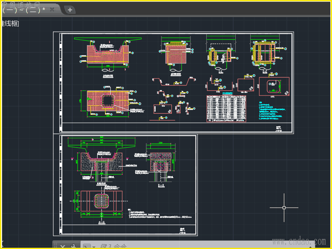Open a new drawing tab with plus button

pyautogui.click(x=70, y=10)
